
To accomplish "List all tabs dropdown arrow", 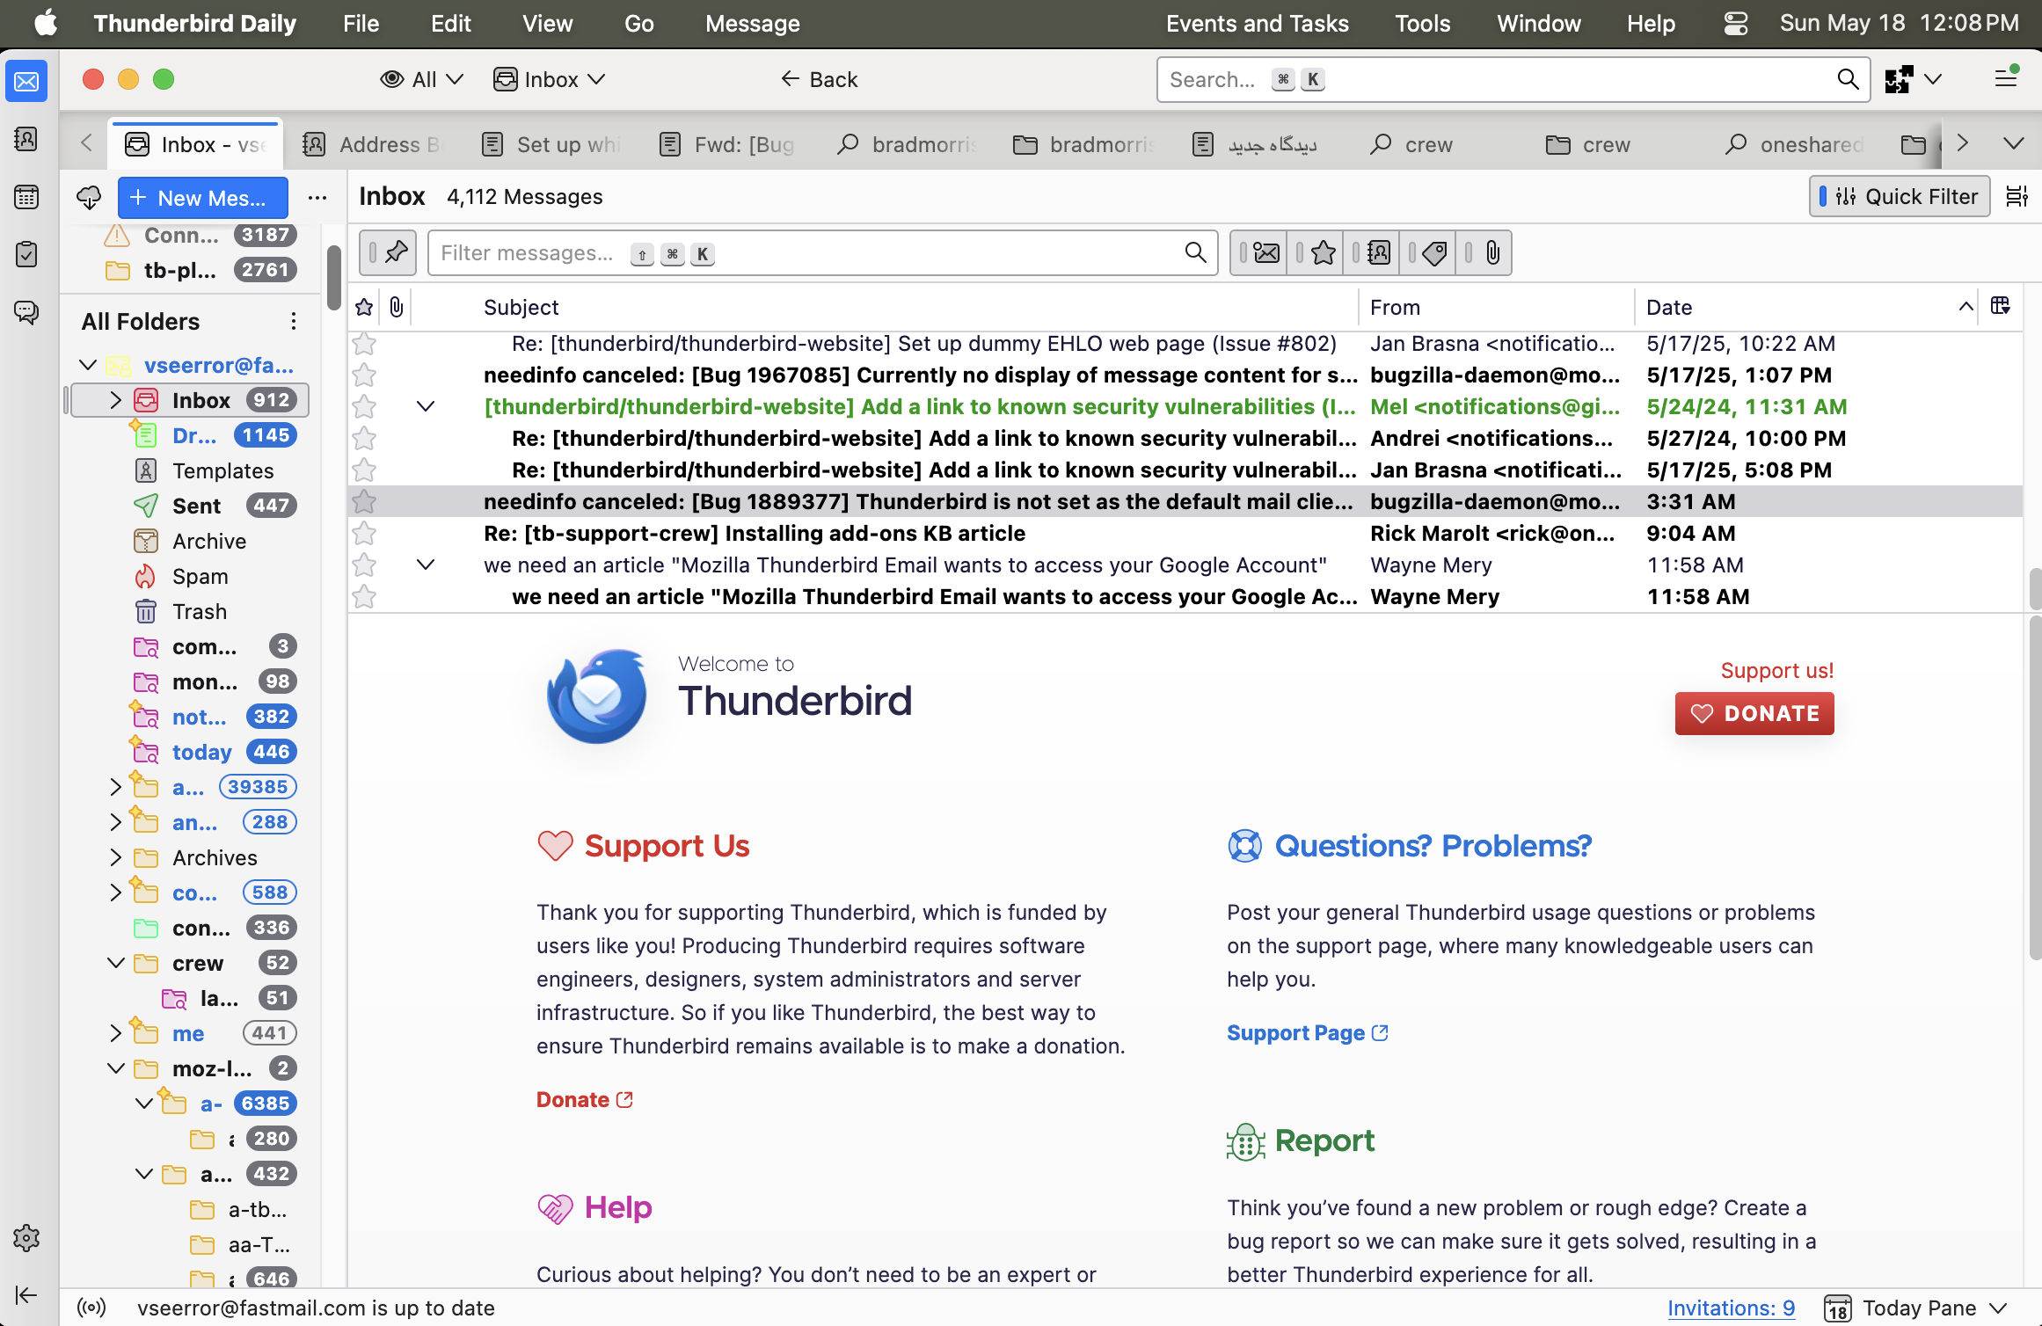I will (x=2014, y=143).
